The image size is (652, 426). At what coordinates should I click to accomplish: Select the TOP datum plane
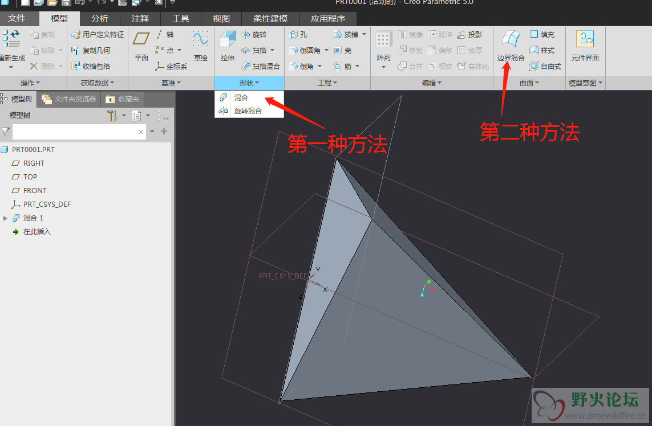30,177
